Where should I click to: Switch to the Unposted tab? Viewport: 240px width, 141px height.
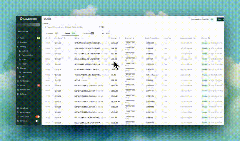click(x=52, y=33)
